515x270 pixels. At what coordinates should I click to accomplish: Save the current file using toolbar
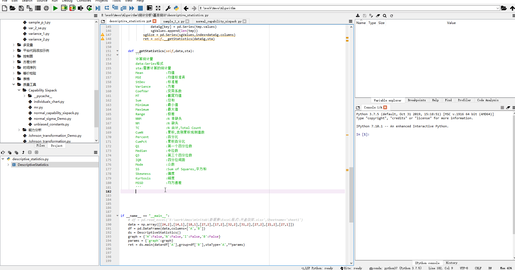coord(21,8)
